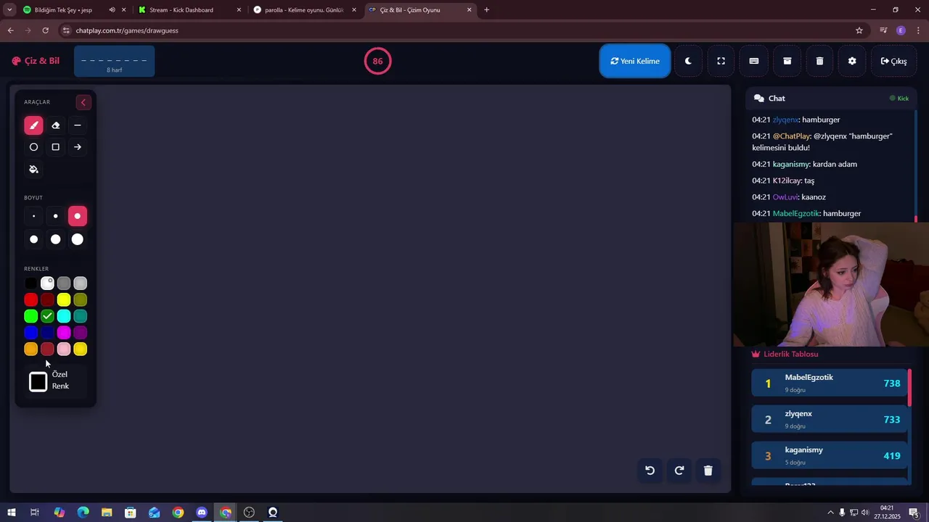Pick the magenta color swatch

click(64, 333)
